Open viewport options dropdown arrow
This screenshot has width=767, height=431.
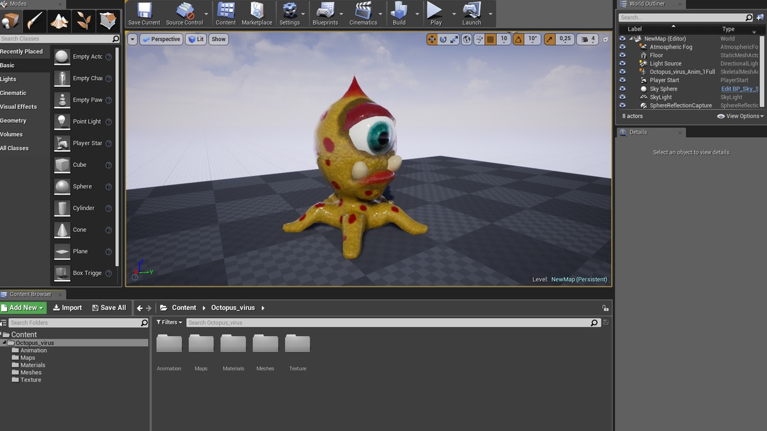tap(132, 40)
